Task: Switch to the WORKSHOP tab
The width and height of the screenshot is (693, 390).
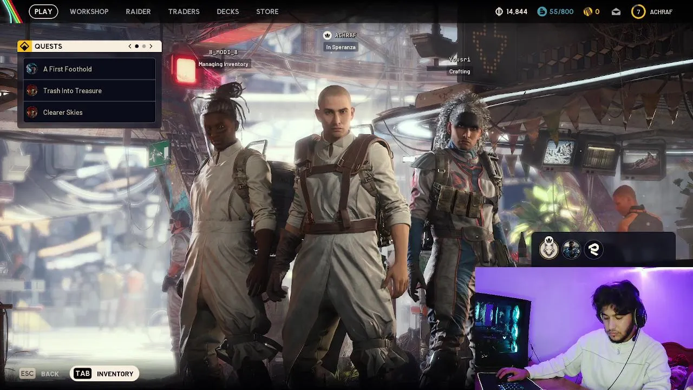Action: [89, 11]
